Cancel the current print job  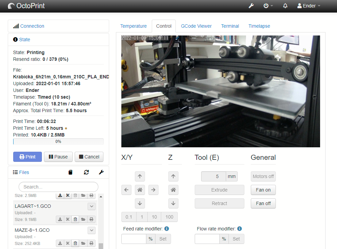coord(89,157)
